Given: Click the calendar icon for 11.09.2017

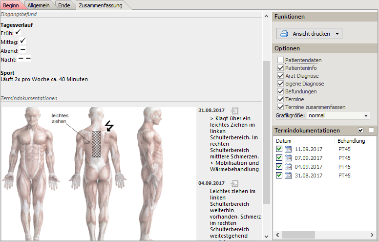Looking at the screenshot, I should (x=288, y=149).
